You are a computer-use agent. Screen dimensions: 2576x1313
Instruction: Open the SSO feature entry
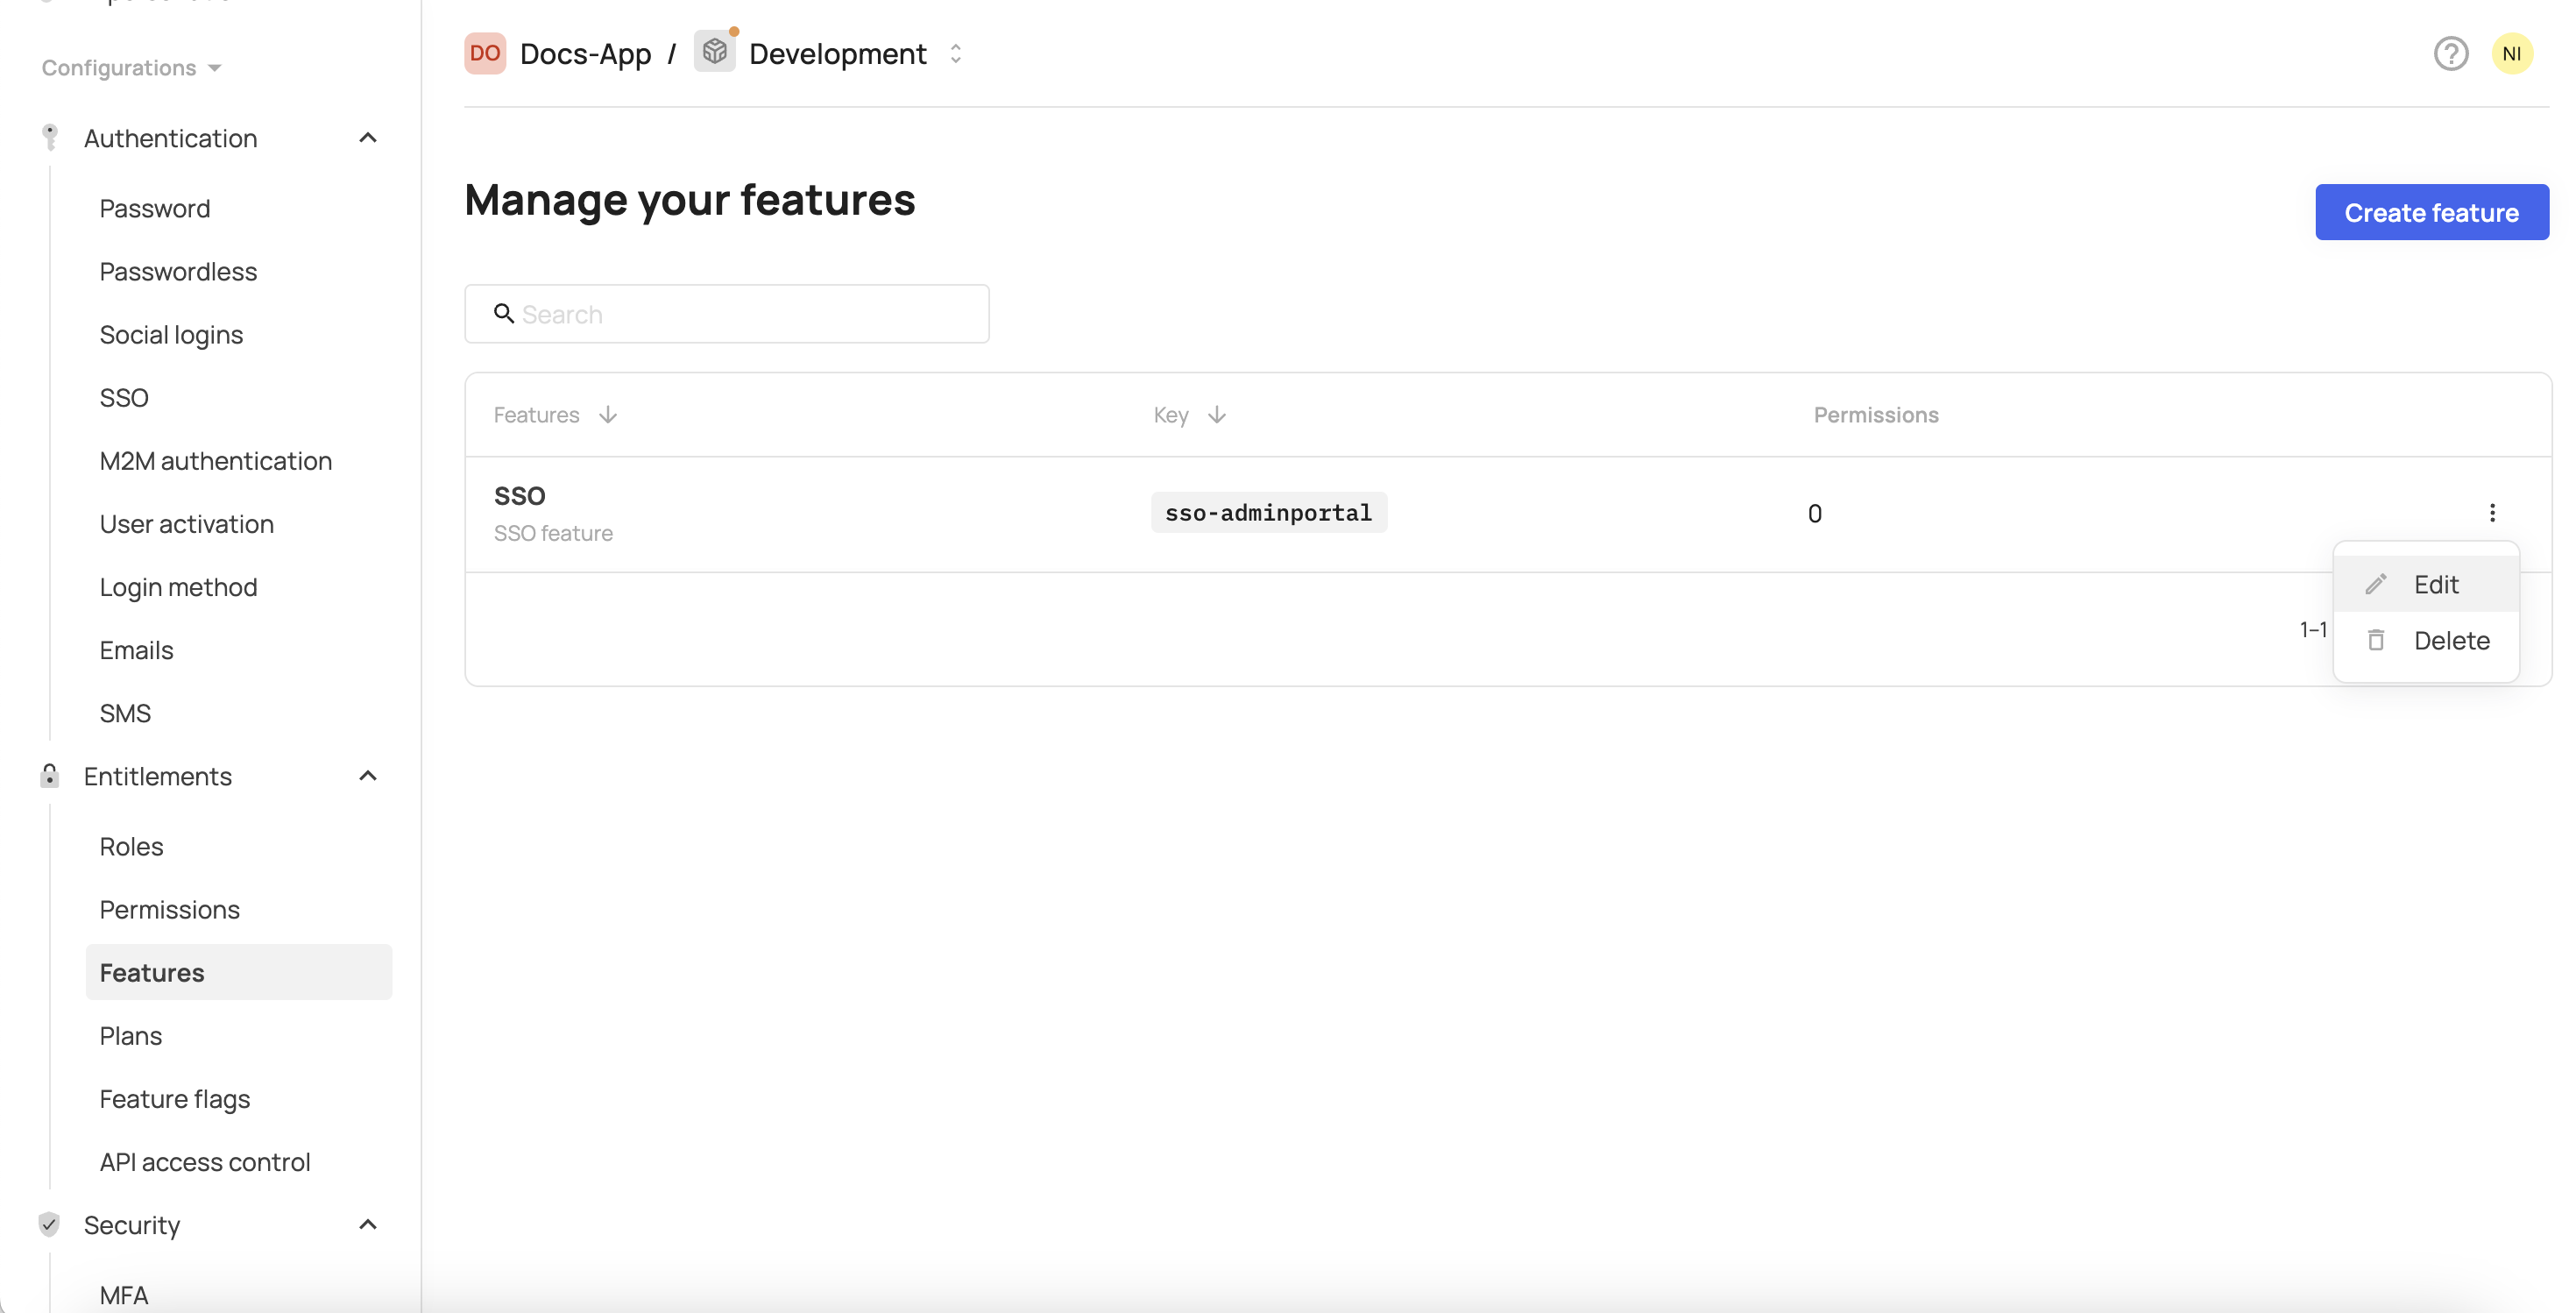click(x=520, y=495)
